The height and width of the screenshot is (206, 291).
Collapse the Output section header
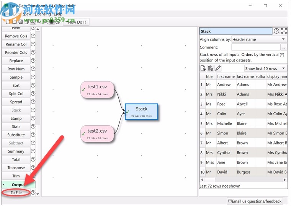pos(18,185)
